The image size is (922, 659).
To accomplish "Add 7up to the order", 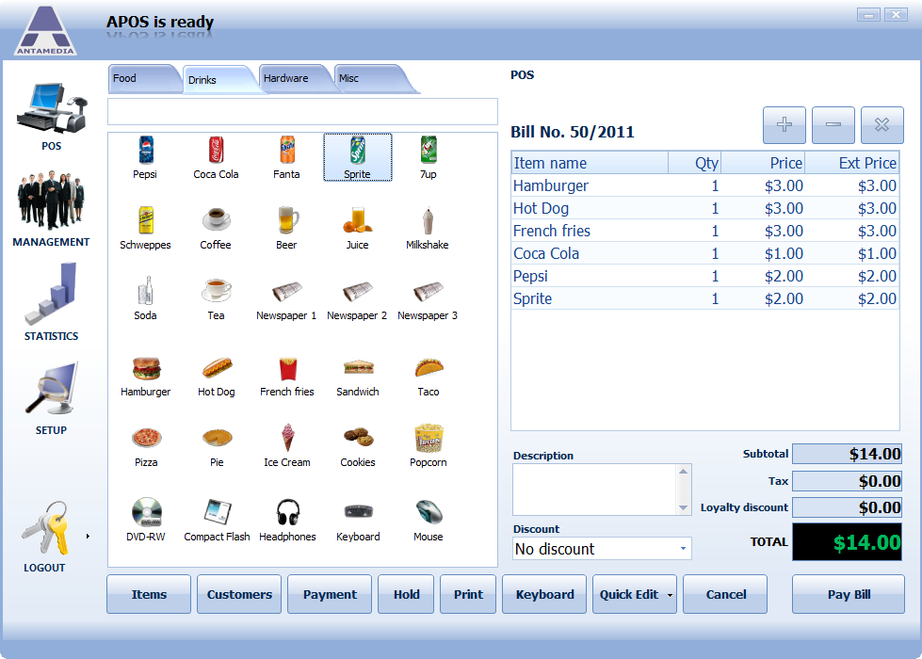I will [429, 157].
